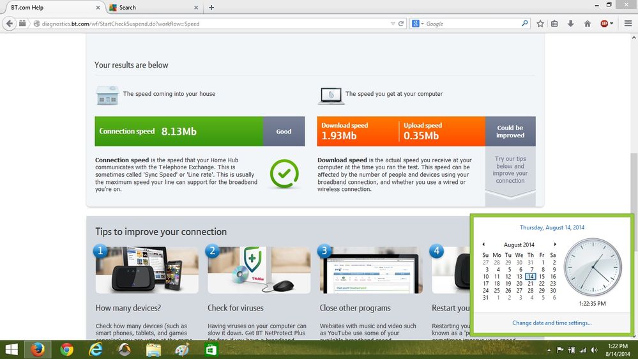Reload the page with the refresh icon
Image resolution: width=638 pixels, height=359 pixels.
401,24
